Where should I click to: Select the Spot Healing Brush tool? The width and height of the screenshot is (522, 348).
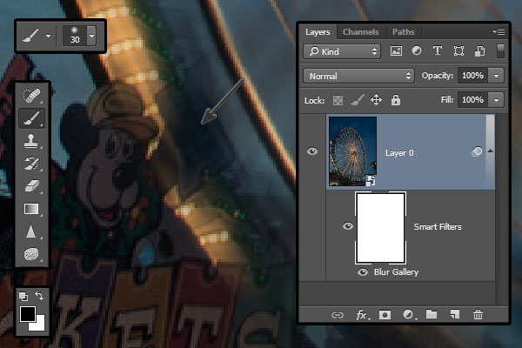coord(31,96)
